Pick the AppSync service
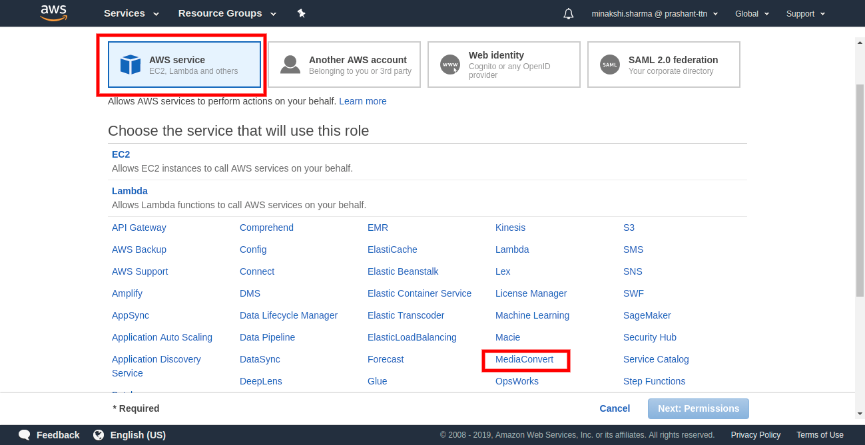865x445 pixels. (131, 315)
